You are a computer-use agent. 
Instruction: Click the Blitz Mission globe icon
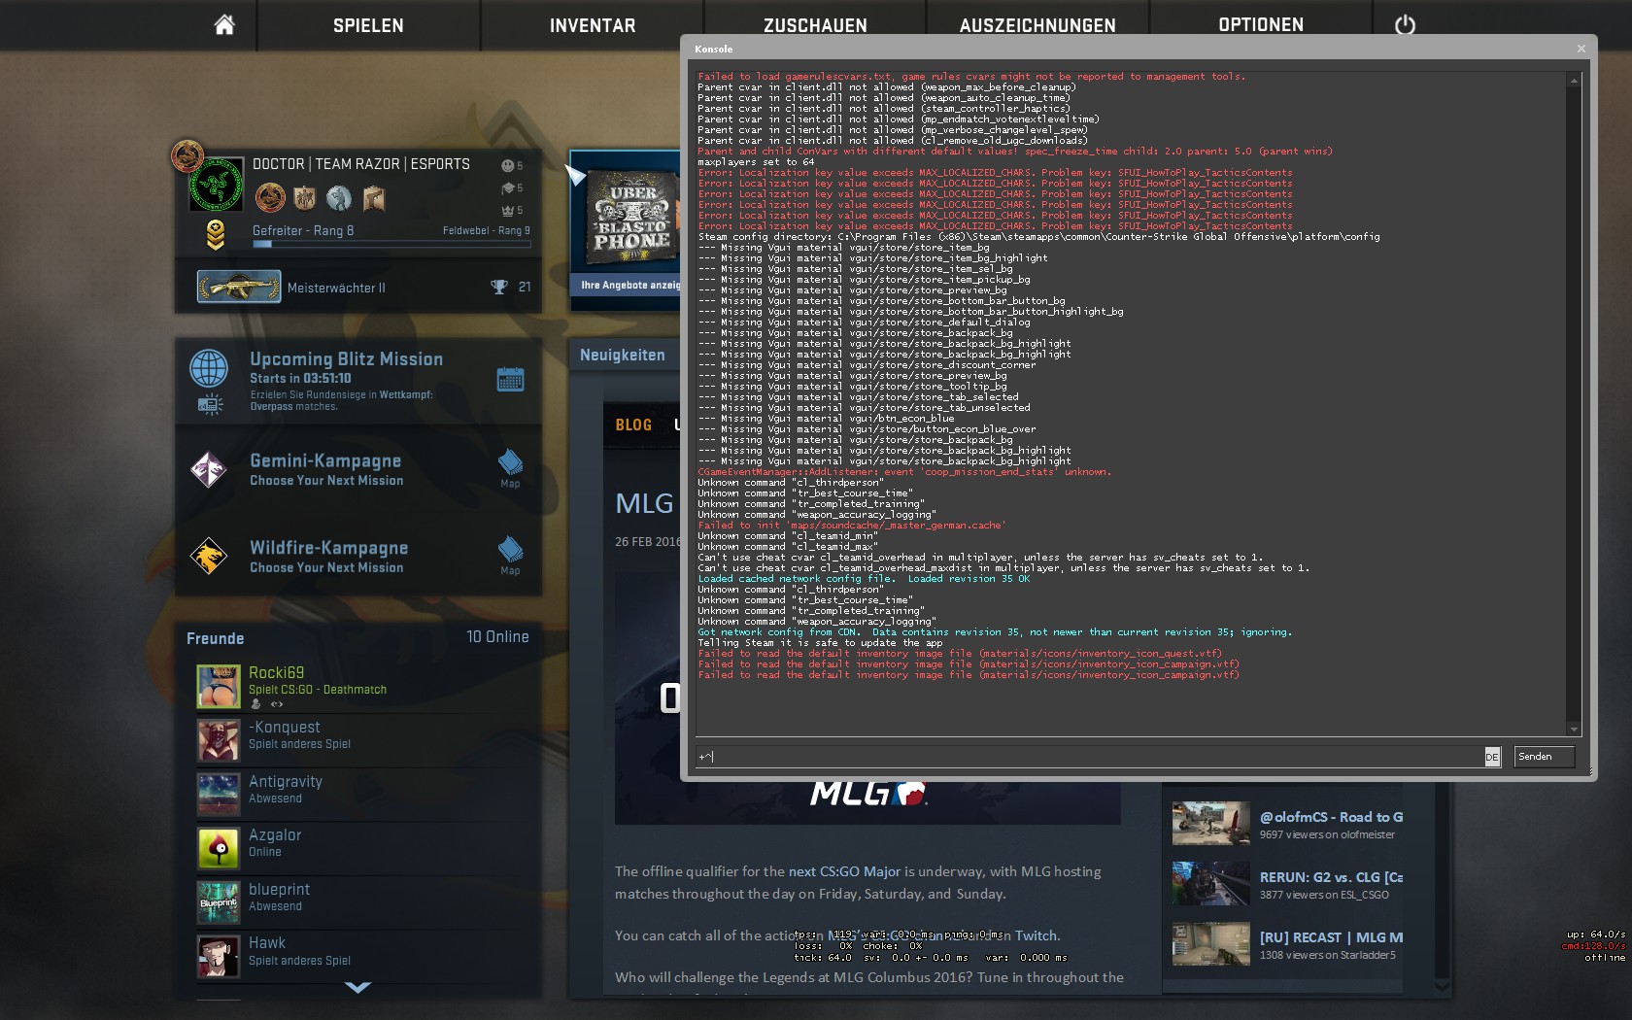[x=209, y=369]
